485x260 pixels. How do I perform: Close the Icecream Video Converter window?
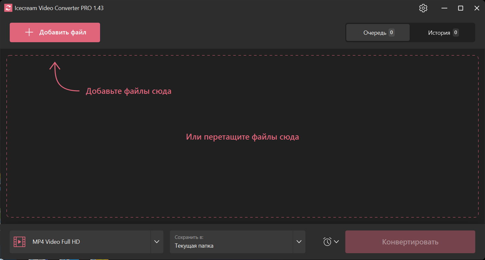point(477,8)
